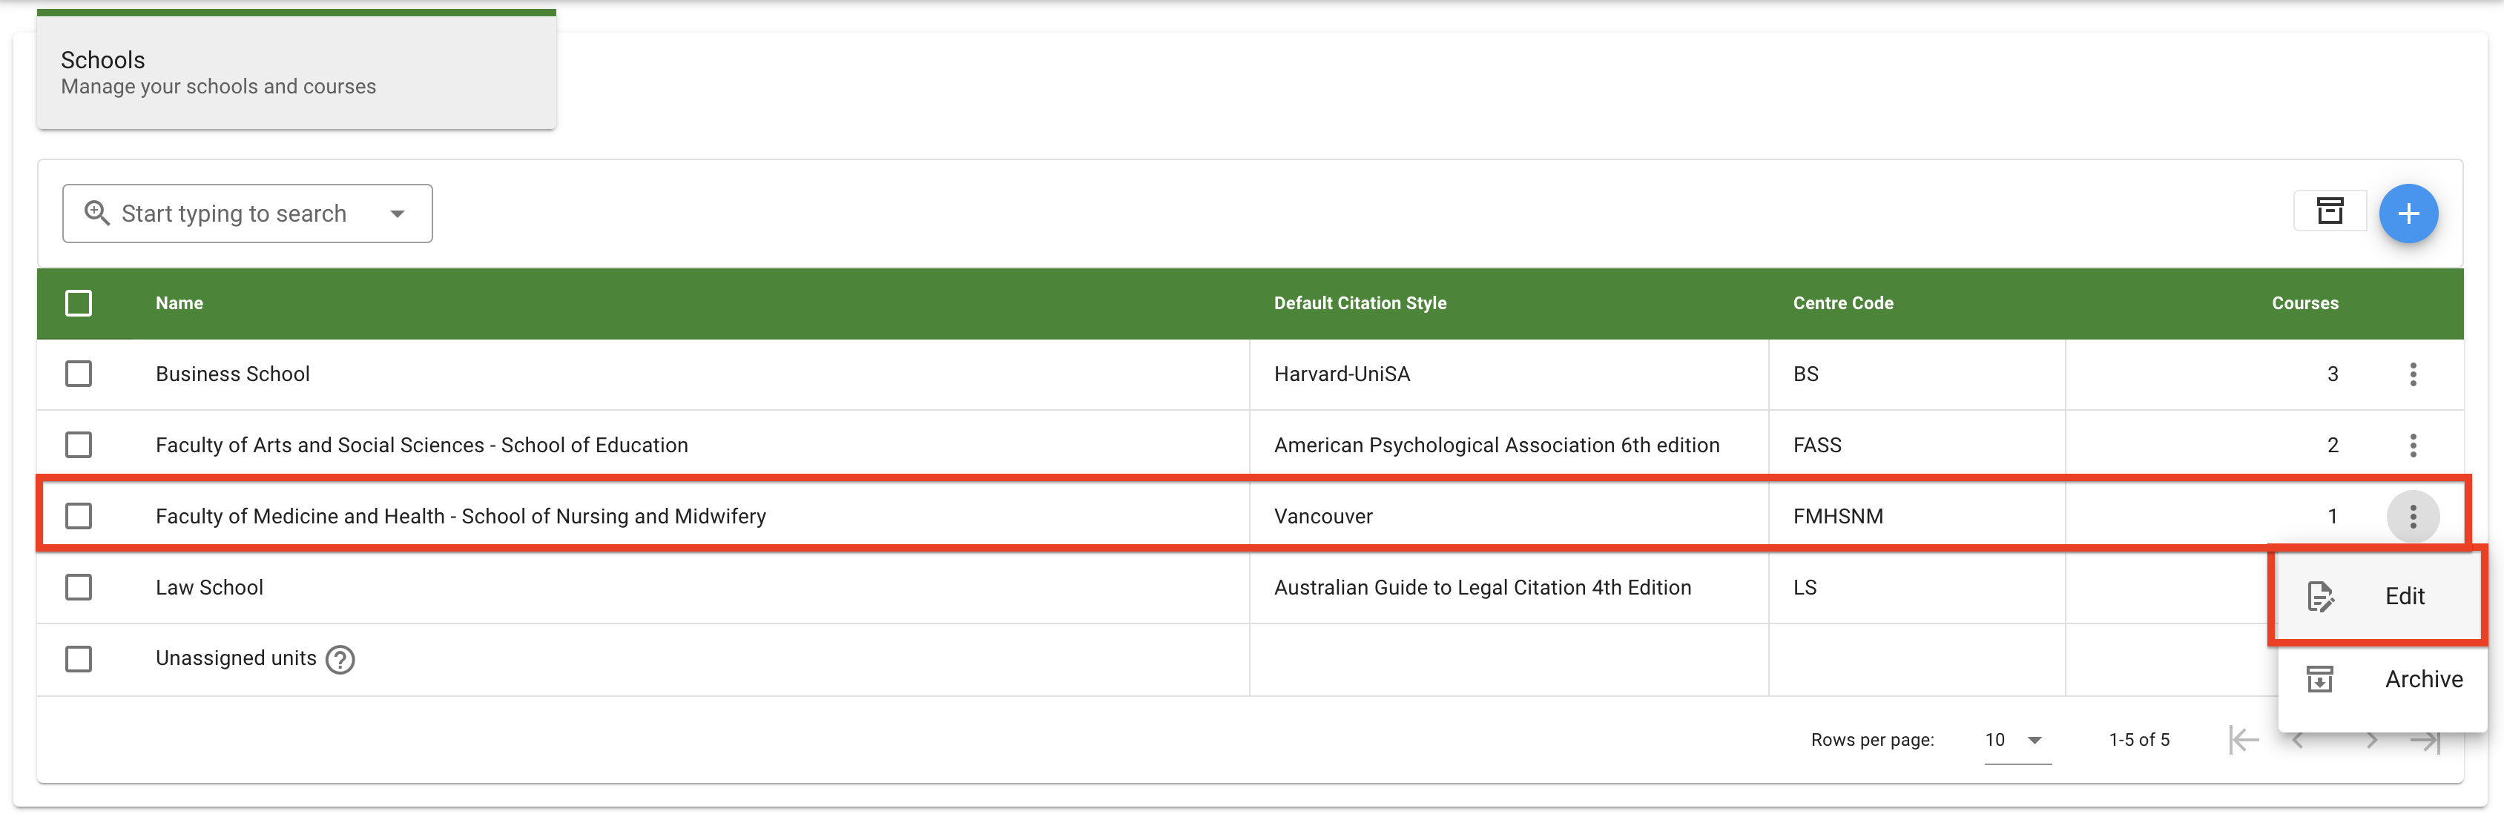Open the kebab menu for the School of Education row
The height and width of the screenshot is (814, 2504).
2413,445
